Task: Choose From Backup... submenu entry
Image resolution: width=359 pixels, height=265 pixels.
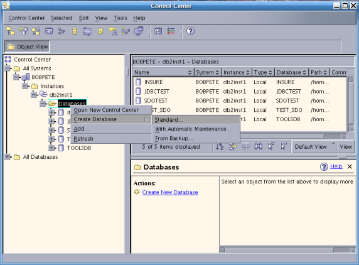Action: tap(196, 138)
